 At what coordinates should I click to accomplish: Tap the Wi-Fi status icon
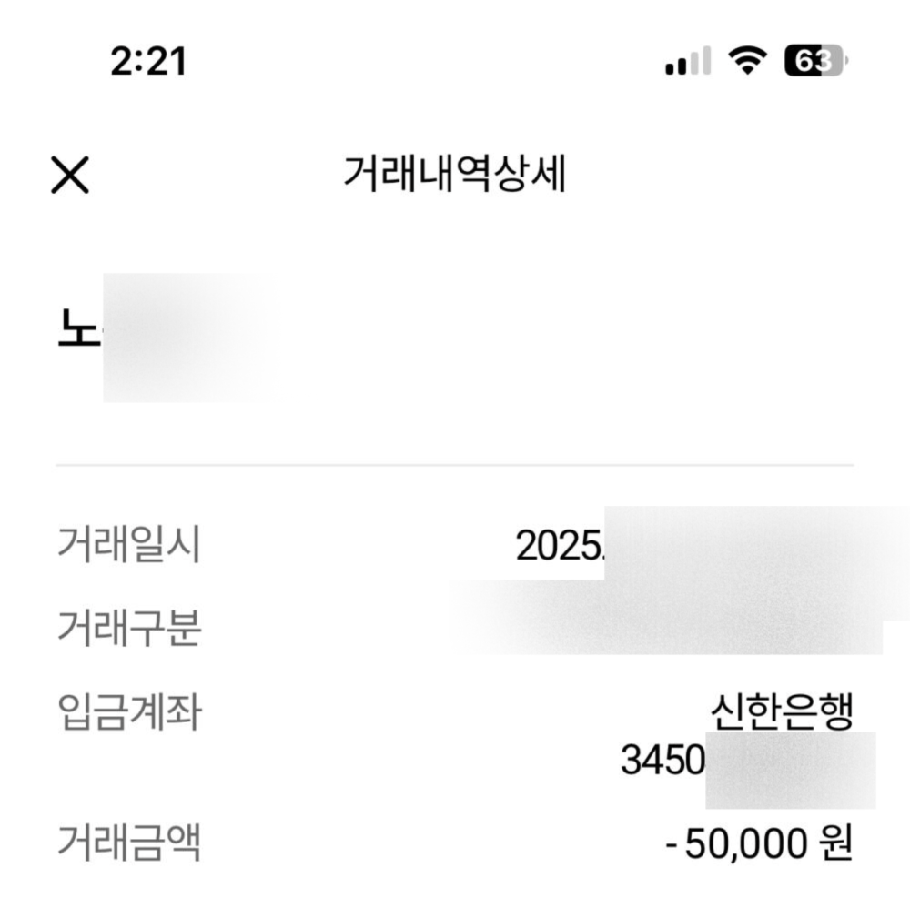tap(747, 61)
